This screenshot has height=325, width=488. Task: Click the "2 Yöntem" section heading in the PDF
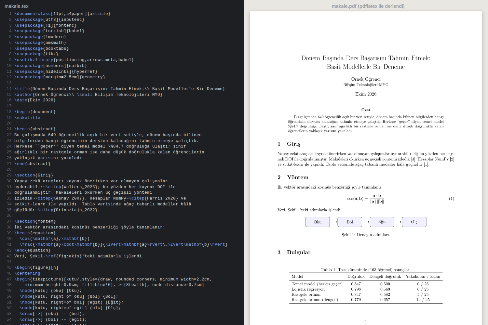tap(293, 177)
